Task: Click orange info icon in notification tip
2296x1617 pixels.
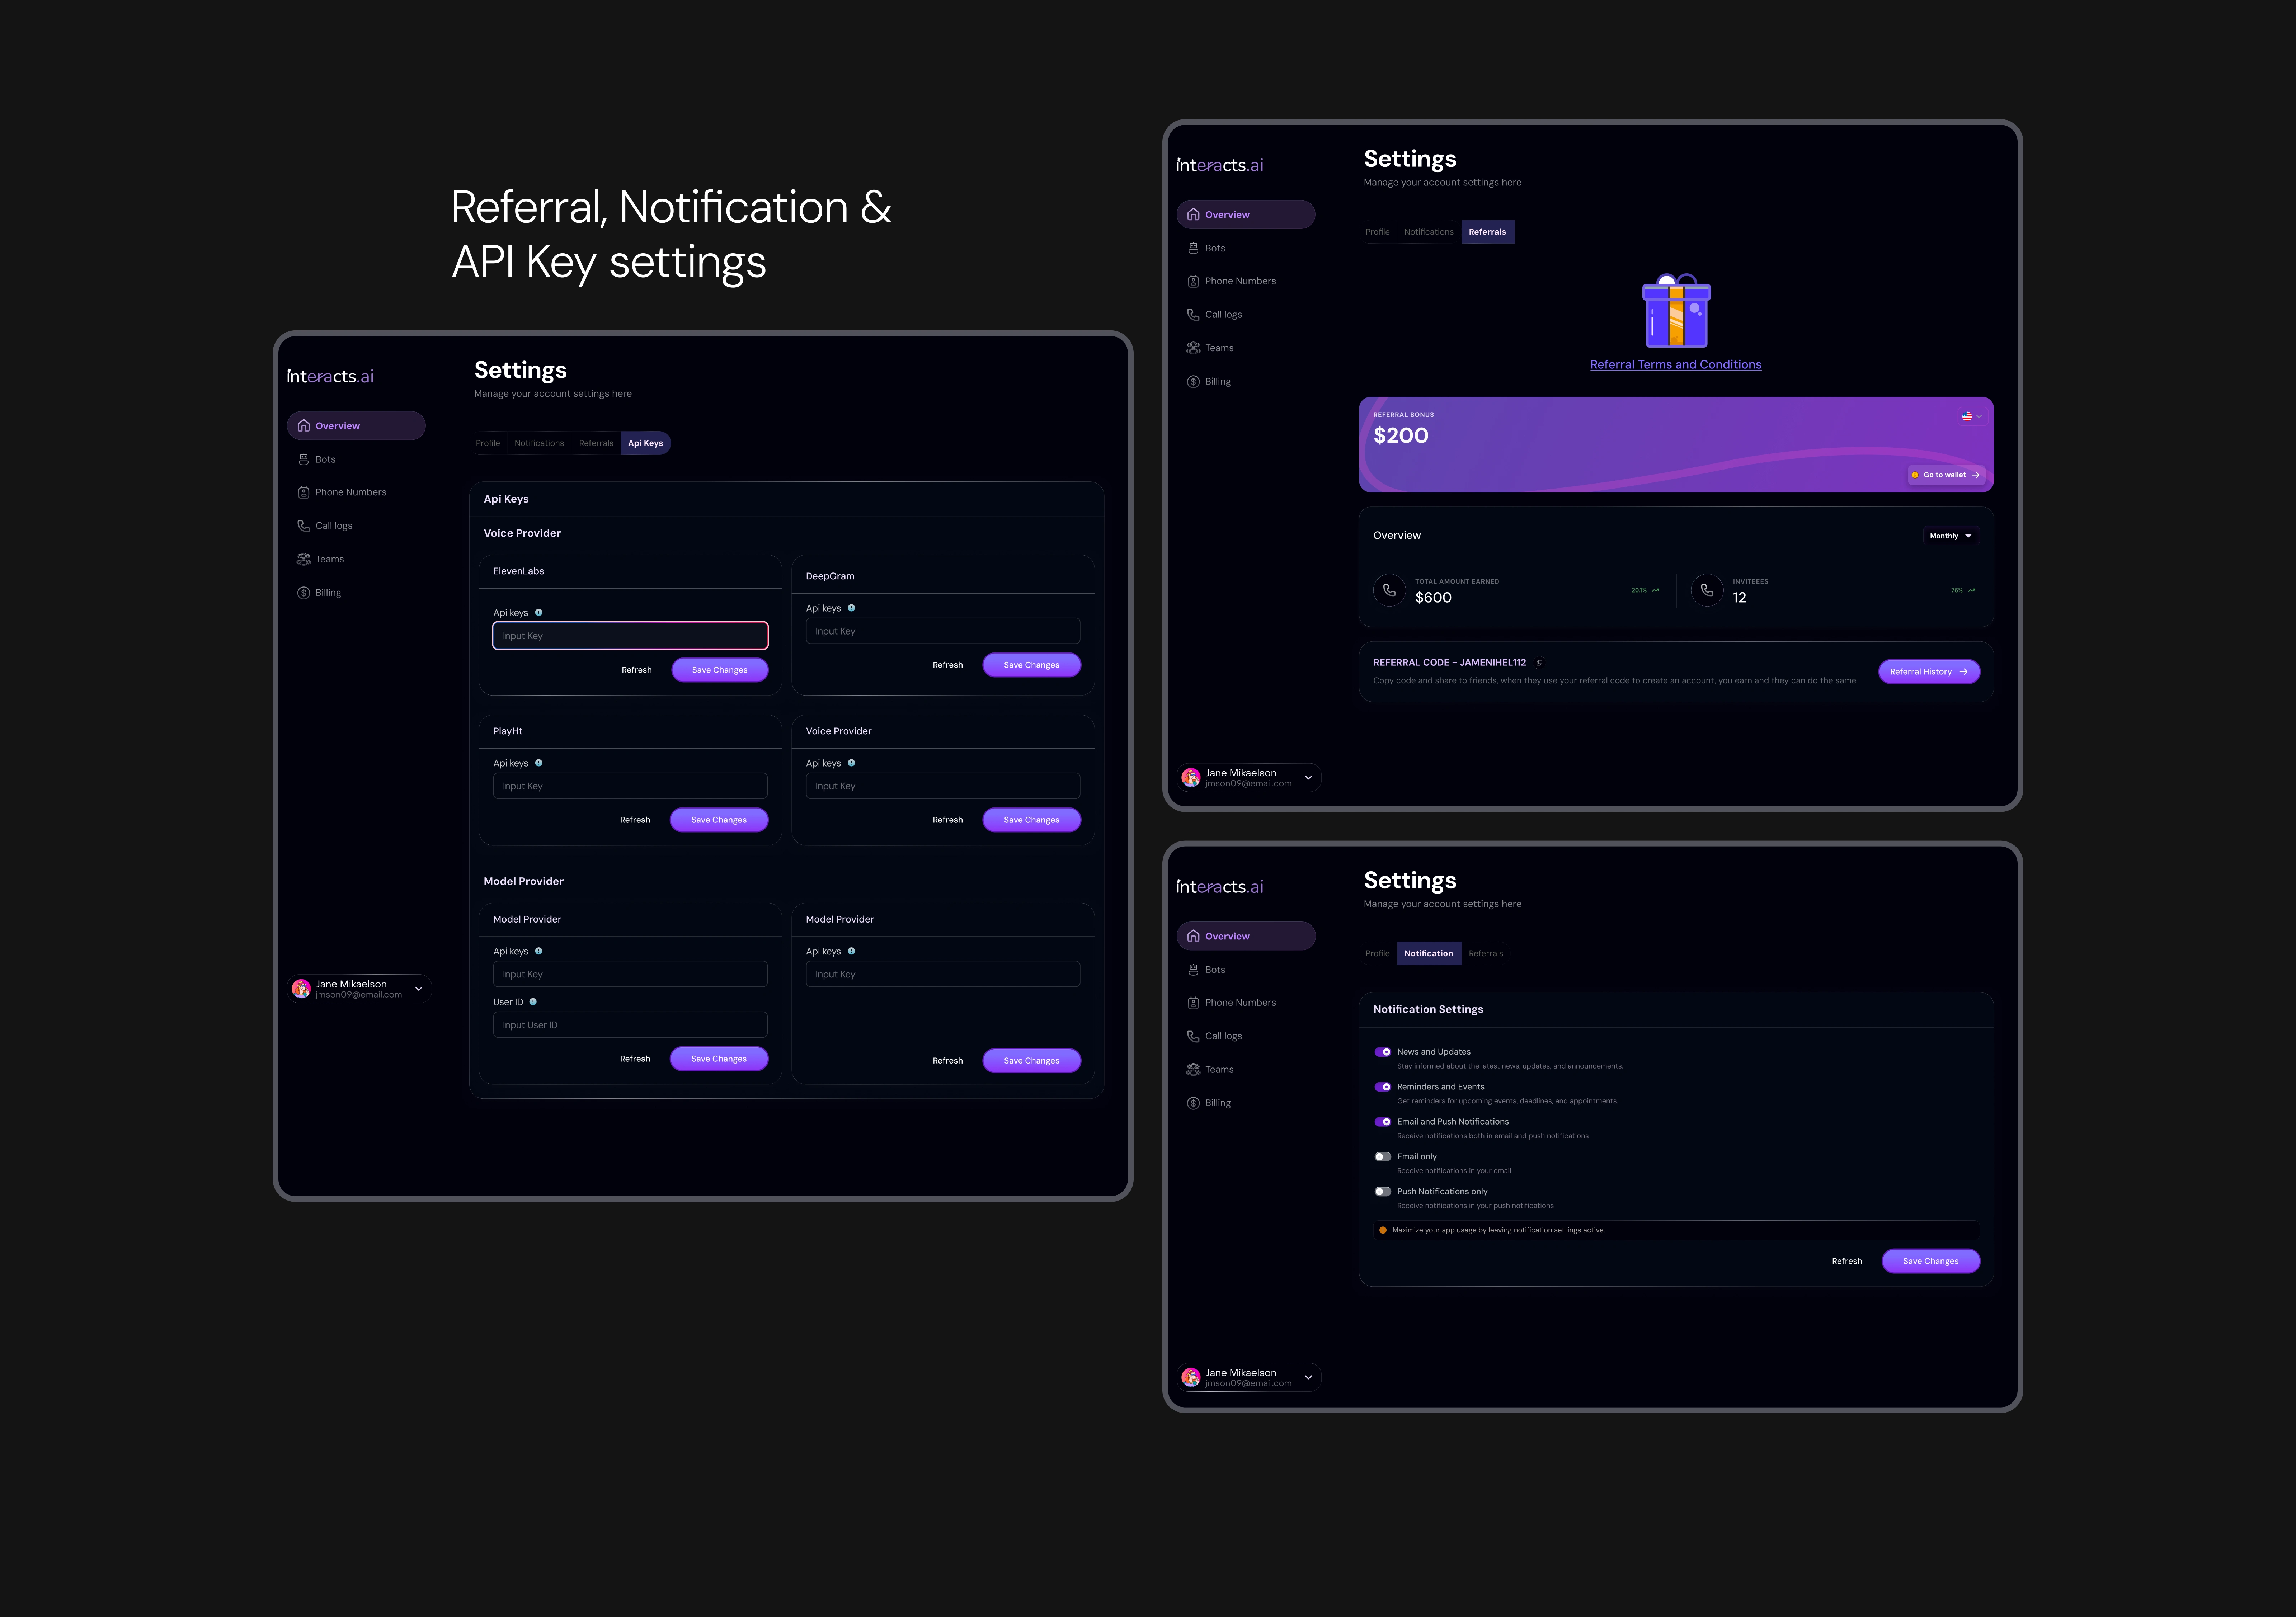Action: point(1383,1230)
